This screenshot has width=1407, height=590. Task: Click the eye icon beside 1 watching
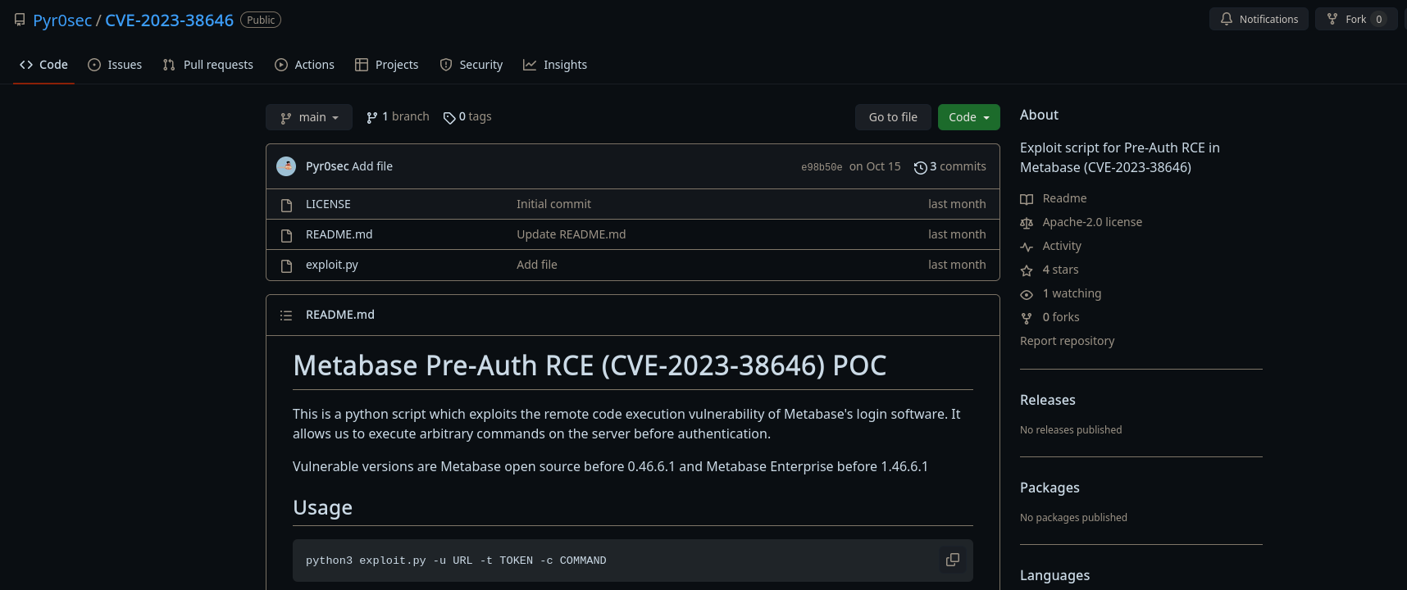pyautogui.click(x=1027, y=294)
